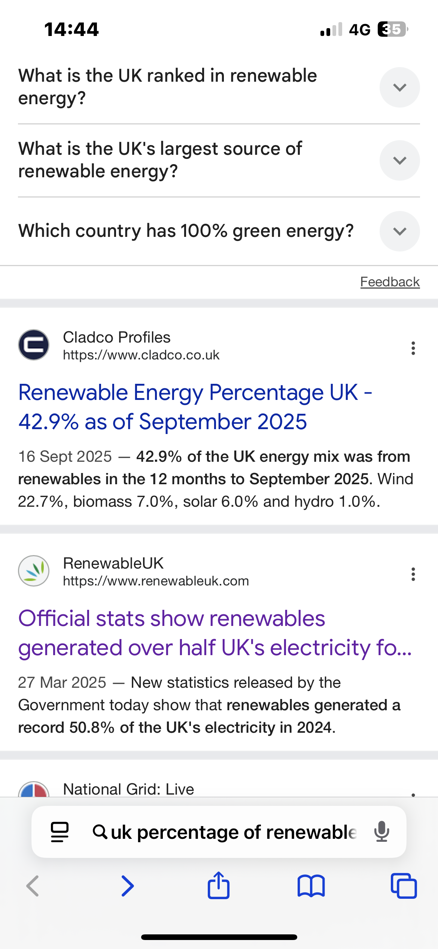Tap the Safari share icon
Viewport: 438px width, 949px height.
click(219, 886)
